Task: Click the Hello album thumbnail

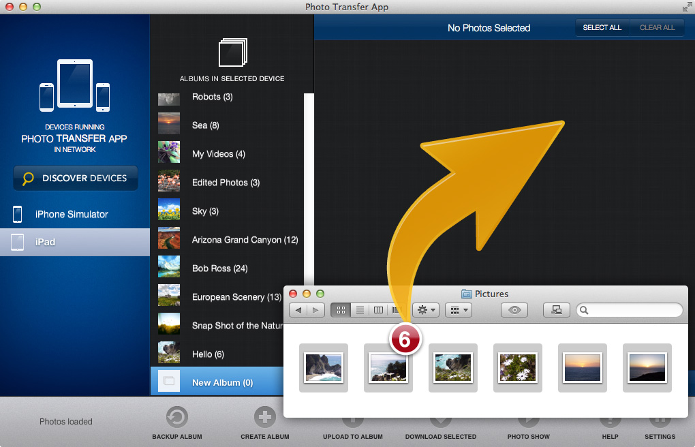Action: click(x=169, y=352)
